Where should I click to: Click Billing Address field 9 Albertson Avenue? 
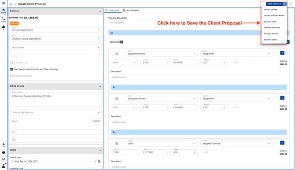55,99
